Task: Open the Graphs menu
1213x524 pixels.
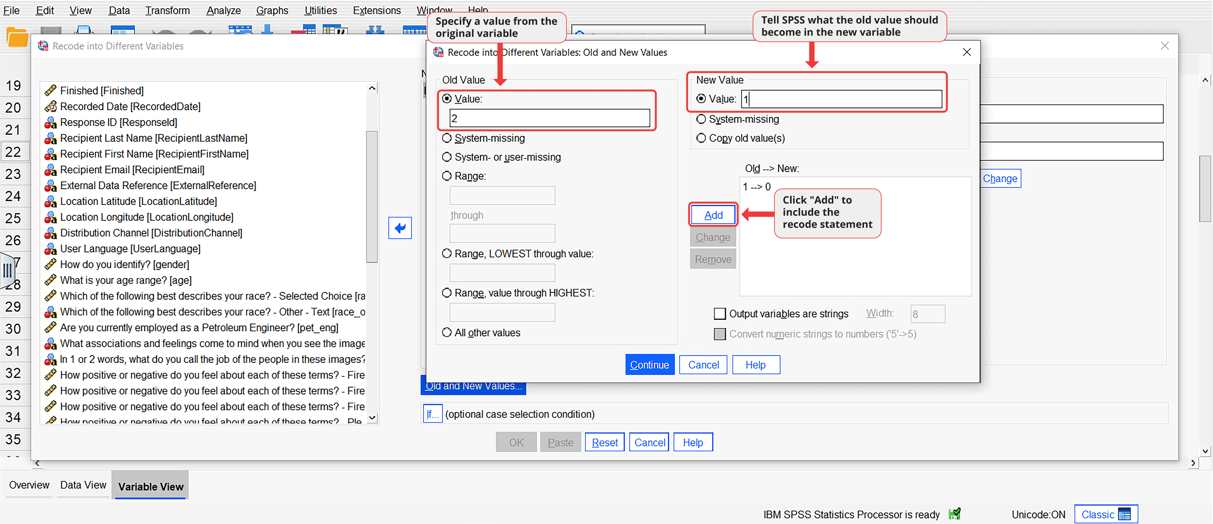Action: pyautogui.click(x=272, y=10)
